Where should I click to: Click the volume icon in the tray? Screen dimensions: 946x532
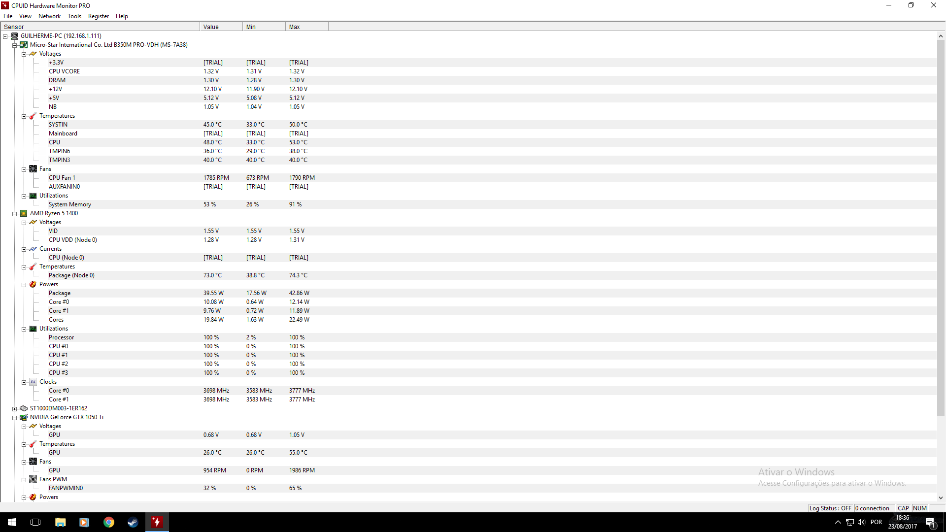tap(861, 522)
